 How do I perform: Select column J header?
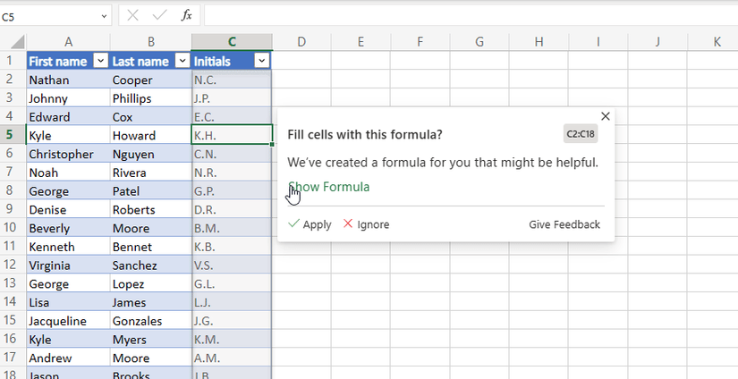[x=657, y=42]
